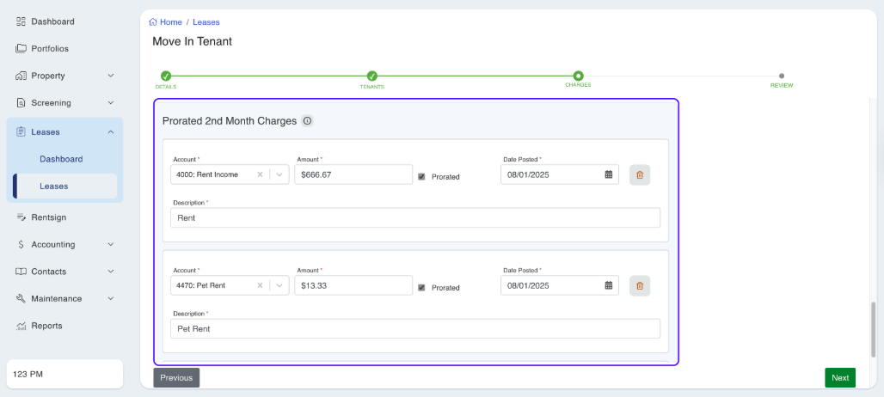Open the Pet Rent account dropdown arrow

coord(279,285)
